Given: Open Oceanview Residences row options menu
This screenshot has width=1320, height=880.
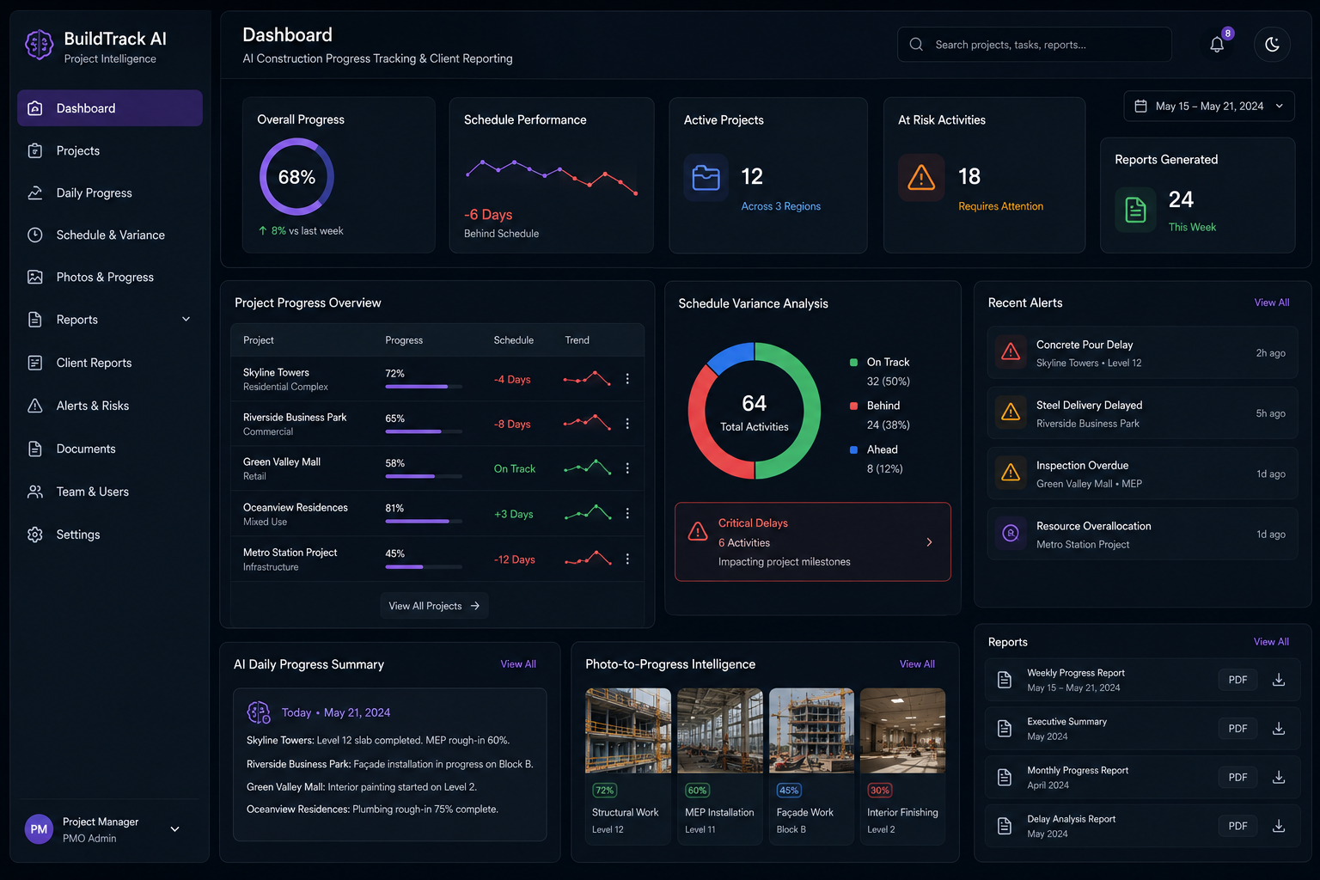Looking at the screenshot, I should [627, 514].
